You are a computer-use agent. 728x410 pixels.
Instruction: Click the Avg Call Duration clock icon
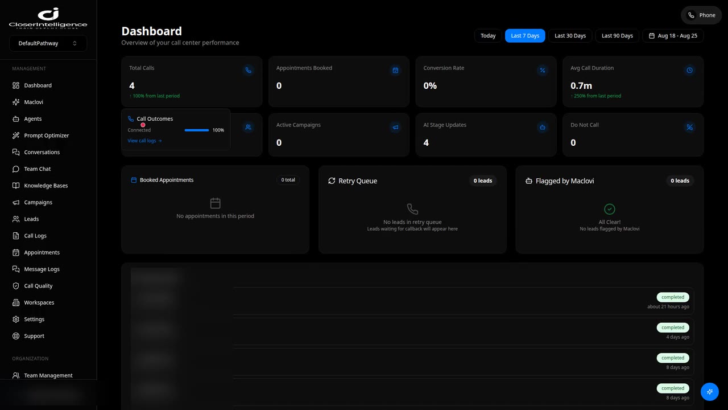(x=689, y=70)
